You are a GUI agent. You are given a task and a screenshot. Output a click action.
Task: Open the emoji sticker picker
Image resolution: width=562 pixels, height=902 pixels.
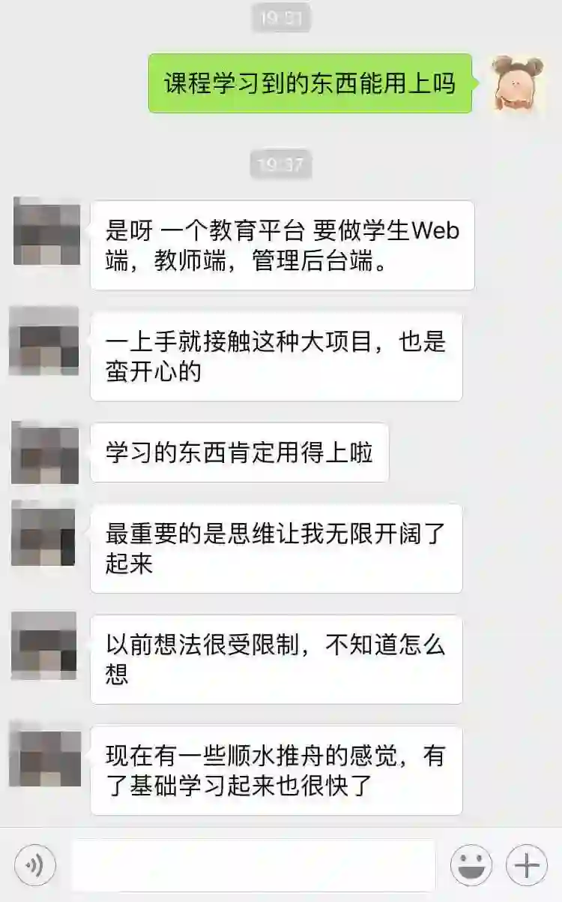pos(471,865)
